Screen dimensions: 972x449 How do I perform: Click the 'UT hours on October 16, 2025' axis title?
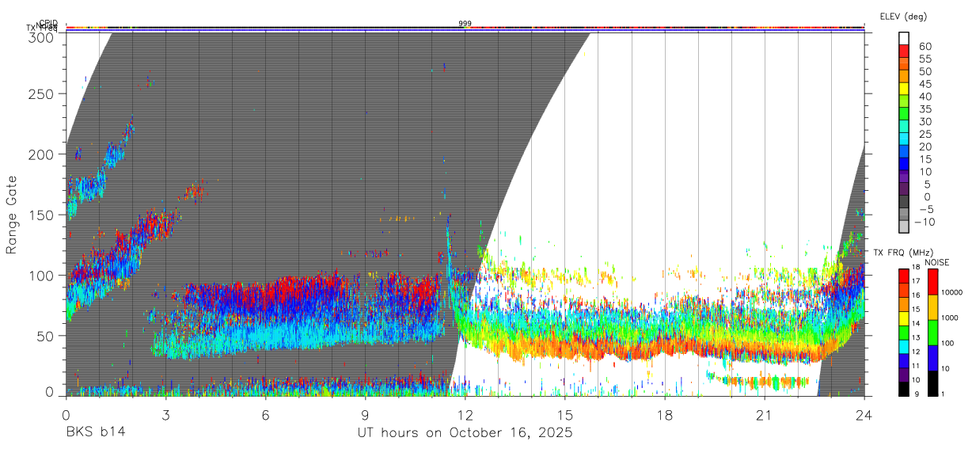pos(465,432)
